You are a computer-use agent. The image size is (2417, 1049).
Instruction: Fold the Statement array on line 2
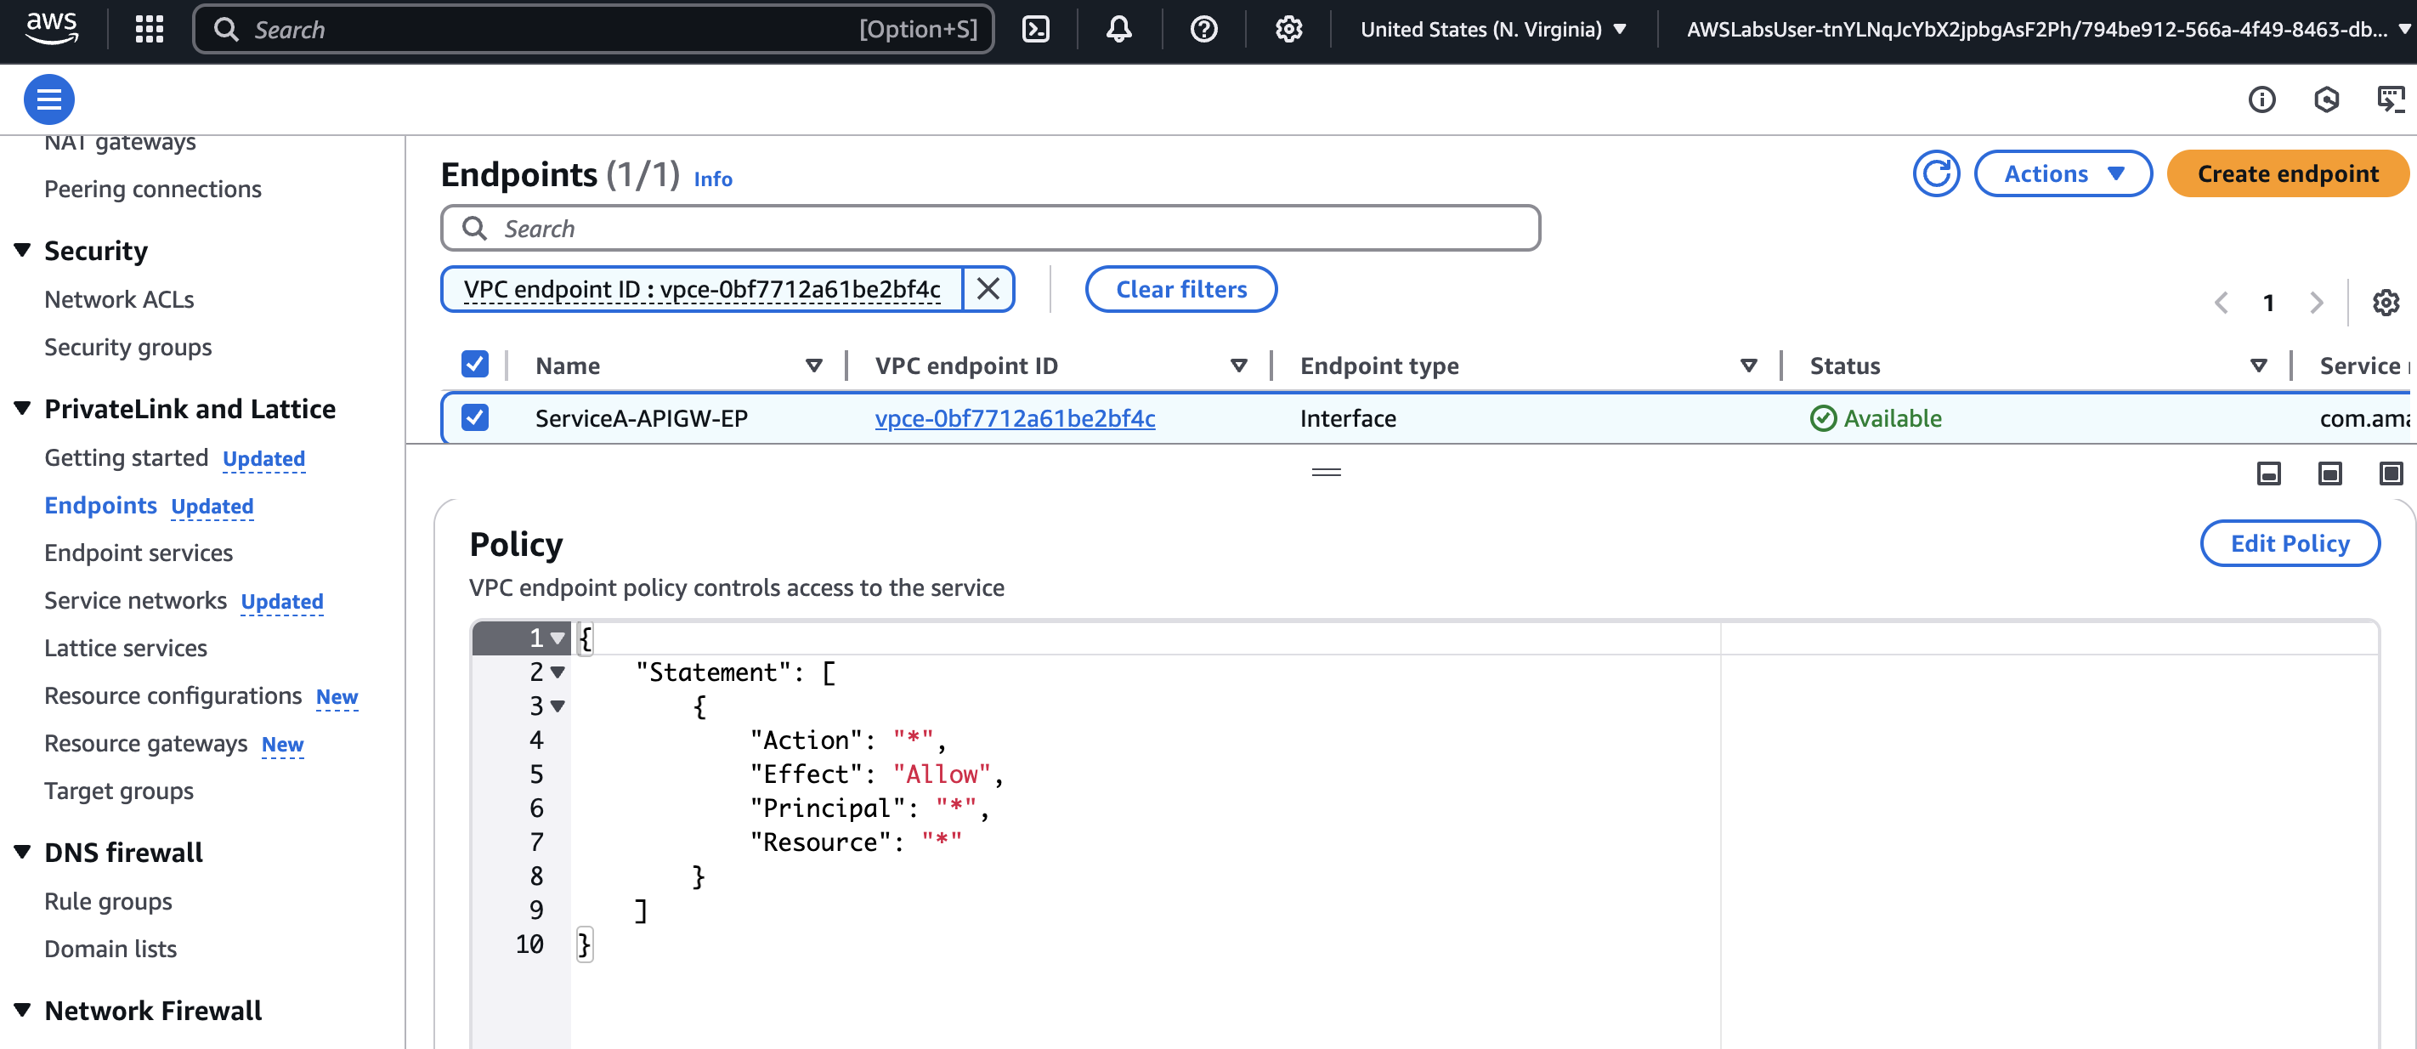coord(558,672)
